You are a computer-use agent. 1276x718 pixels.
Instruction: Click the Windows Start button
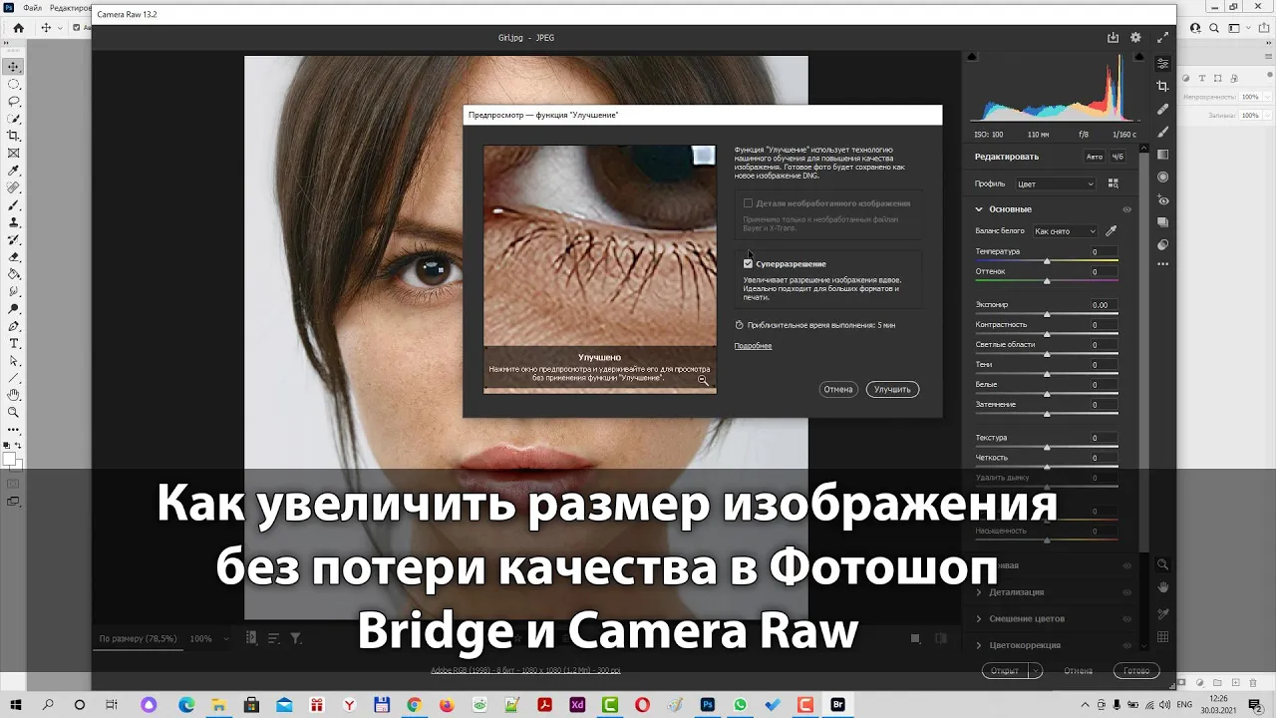click(x=15, y=705)
